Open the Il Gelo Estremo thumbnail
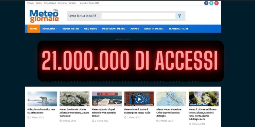Image resolution: width=255 pixels, height=127 pixels. [107, 99]
